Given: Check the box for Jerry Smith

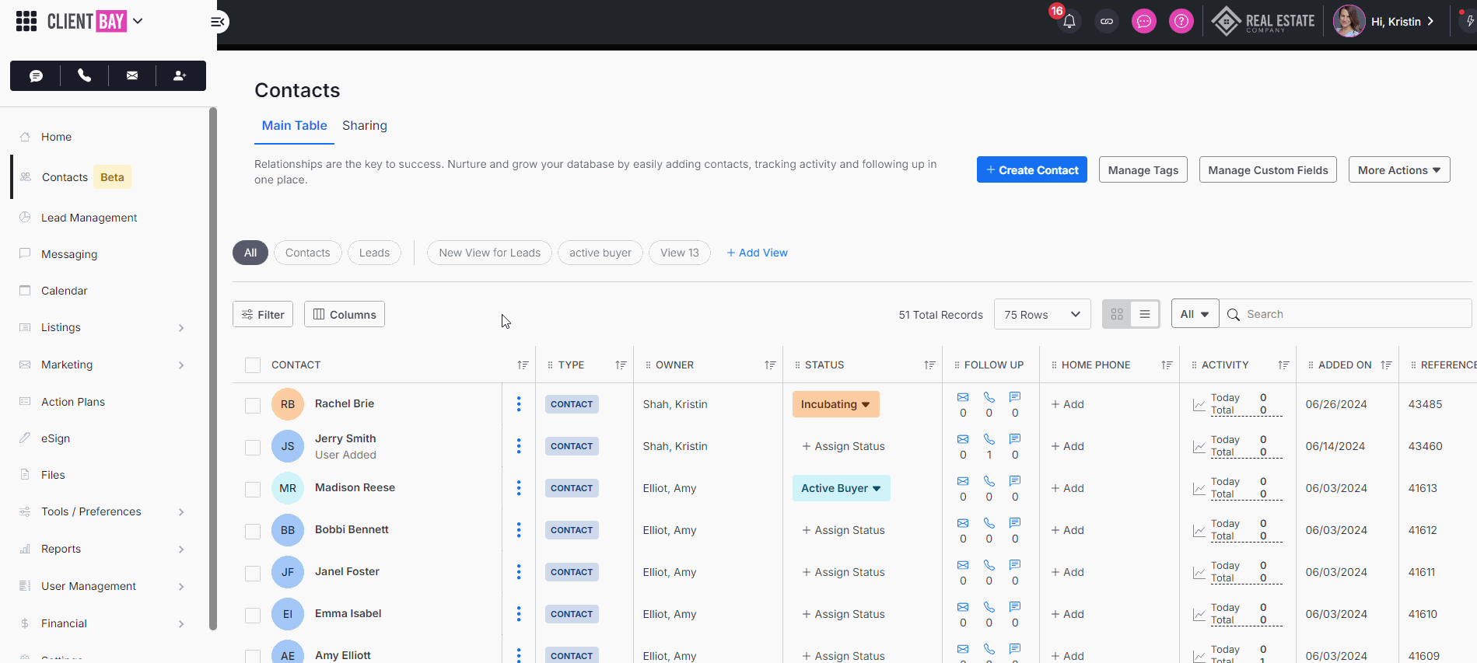Looking at the screenshot, I should pos(253,448).
